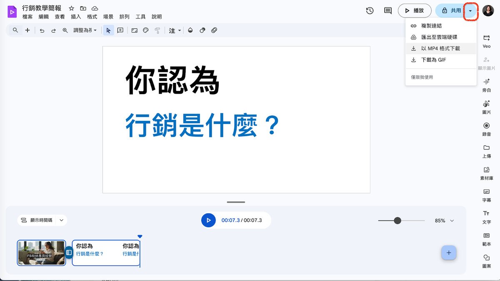
Task: Open the 調整為符合 zoom fit dropdown
Action: pos(85,30)
